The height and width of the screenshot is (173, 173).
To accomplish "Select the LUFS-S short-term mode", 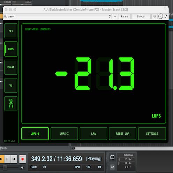I will (x=35, y=134).
